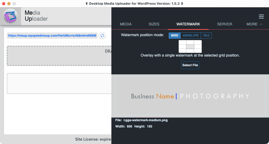Click the overlay description text
This screenshot has width=269, height=144.
(190, 56)
